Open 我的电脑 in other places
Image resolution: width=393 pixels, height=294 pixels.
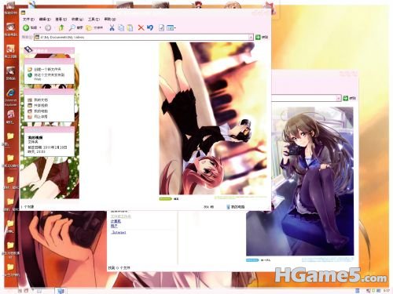coord(41,111)
